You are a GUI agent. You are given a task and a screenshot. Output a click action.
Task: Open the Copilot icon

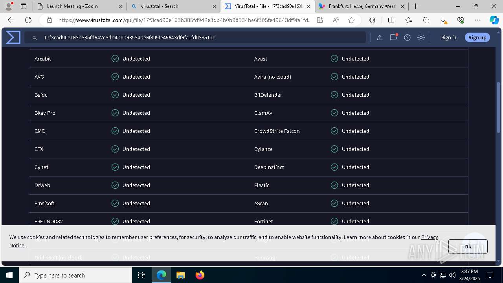click(x=494, y=20)
